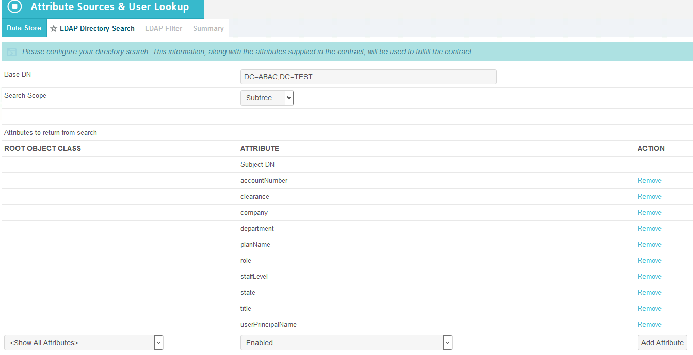693x355 pixels.
Task: Click the ACTION column header
Action: (x=651, y=148)
